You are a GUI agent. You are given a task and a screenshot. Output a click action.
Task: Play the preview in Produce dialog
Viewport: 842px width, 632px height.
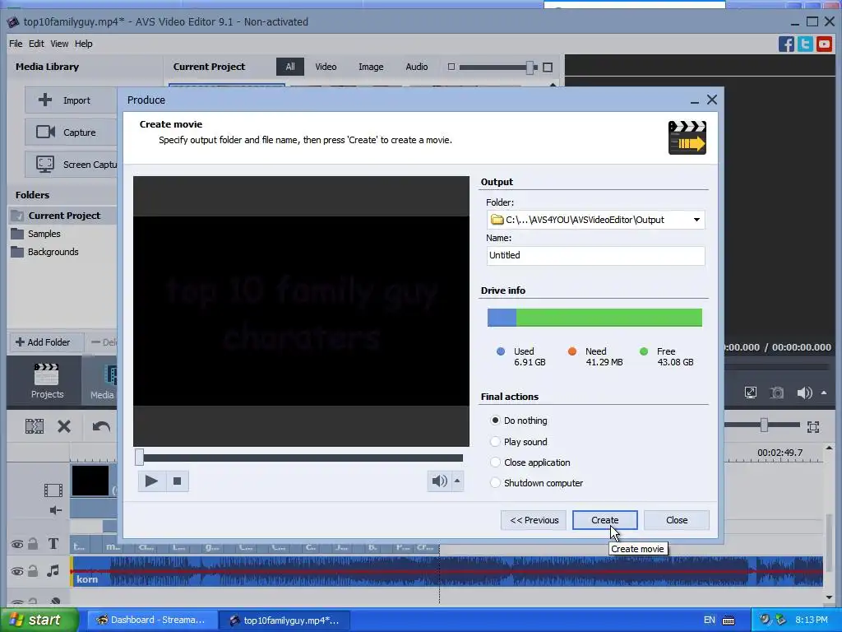[x=151, y=481]
